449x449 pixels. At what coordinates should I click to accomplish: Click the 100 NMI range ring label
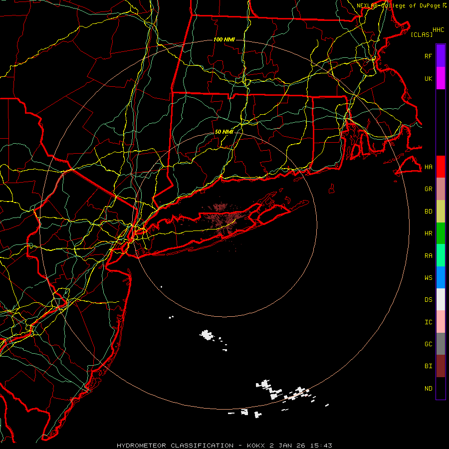pos(224,39)
